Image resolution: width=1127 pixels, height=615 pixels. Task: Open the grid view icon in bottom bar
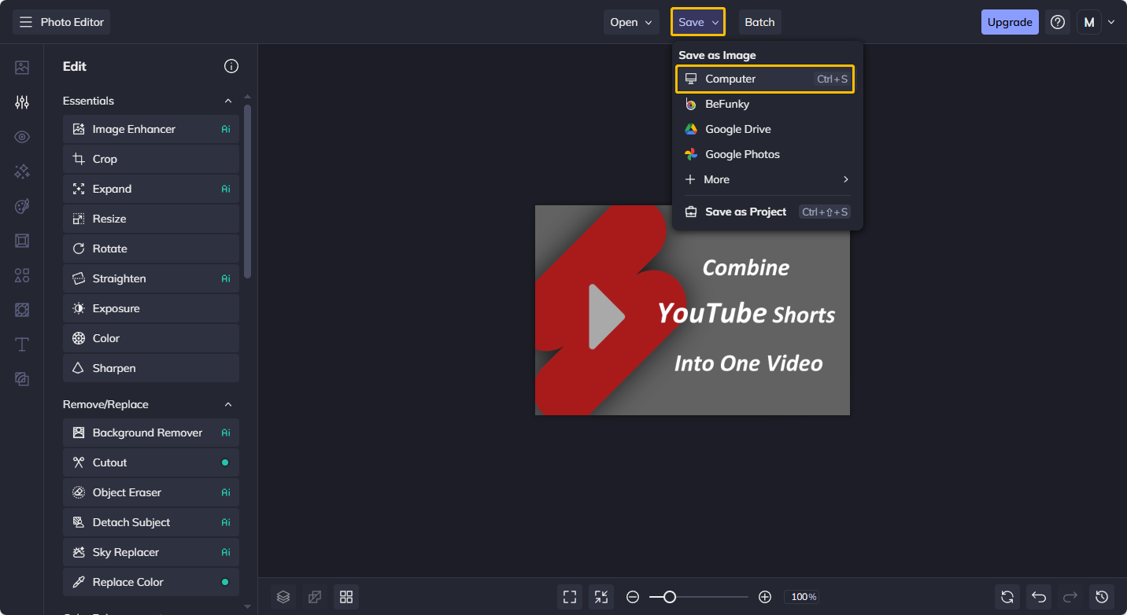(346, 597)
